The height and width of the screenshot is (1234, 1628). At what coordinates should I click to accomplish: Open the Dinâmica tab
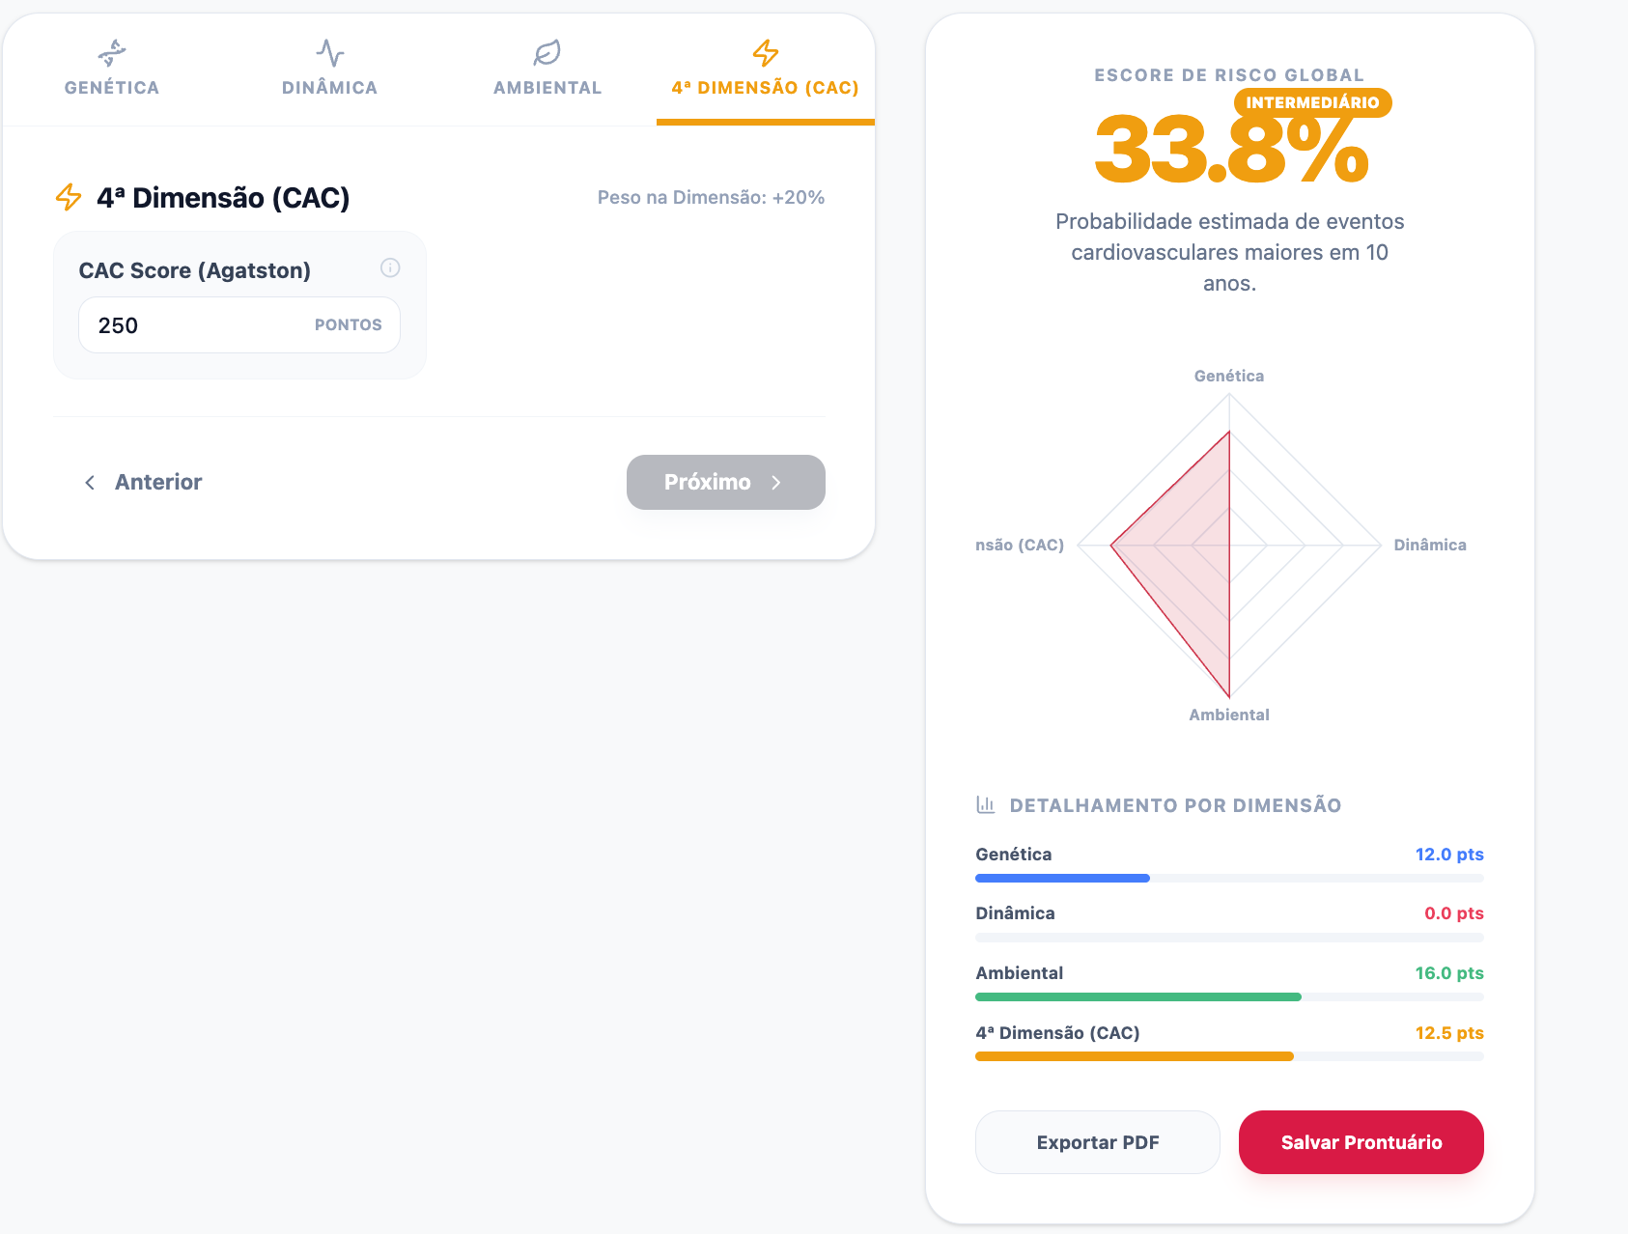pyautogui.click(x=330, y=70)
